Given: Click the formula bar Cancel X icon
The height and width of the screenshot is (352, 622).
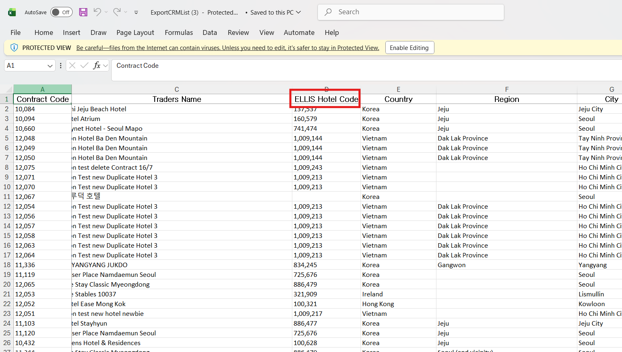Looking at the screenshot, I should pos(72,65).
